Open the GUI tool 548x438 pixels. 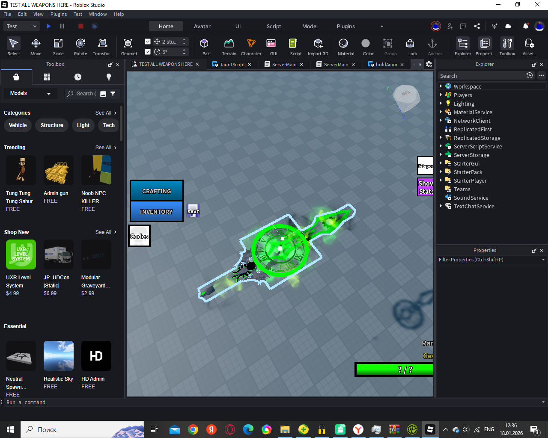click(273, 46)
